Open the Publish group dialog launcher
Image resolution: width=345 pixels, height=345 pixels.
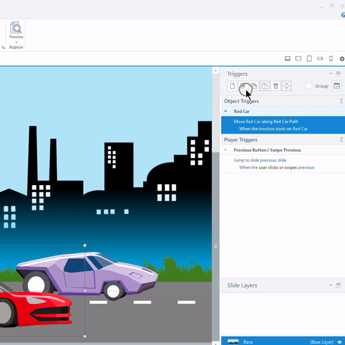3,47
